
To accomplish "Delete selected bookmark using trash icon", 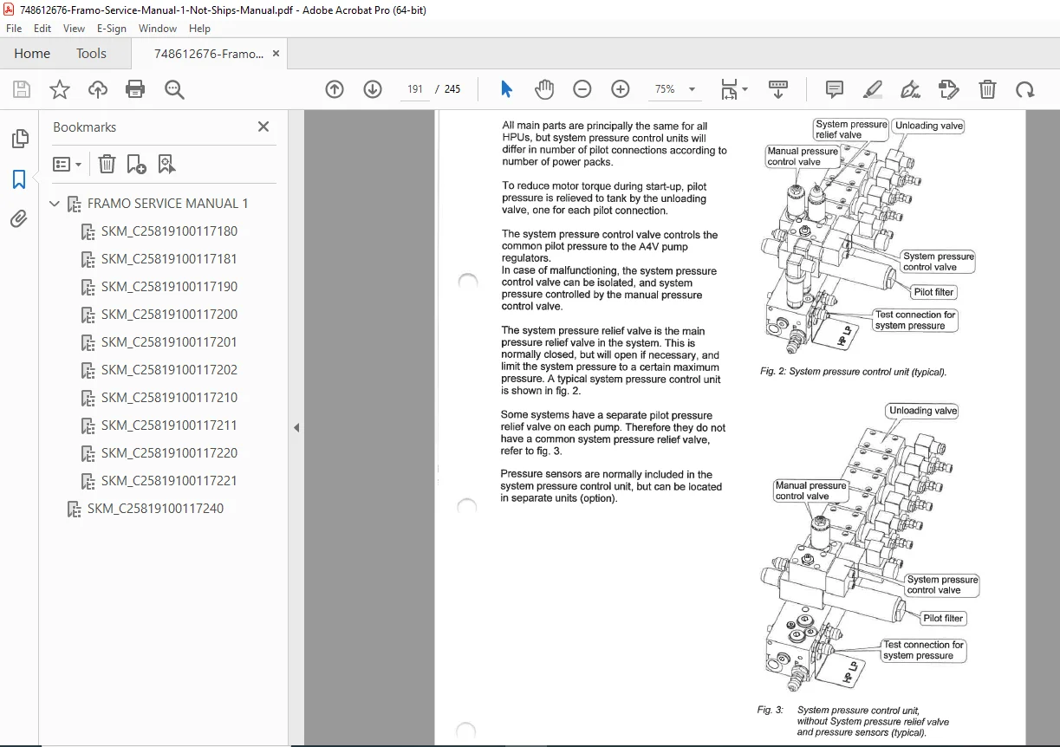I will click(x=107, y=164).
